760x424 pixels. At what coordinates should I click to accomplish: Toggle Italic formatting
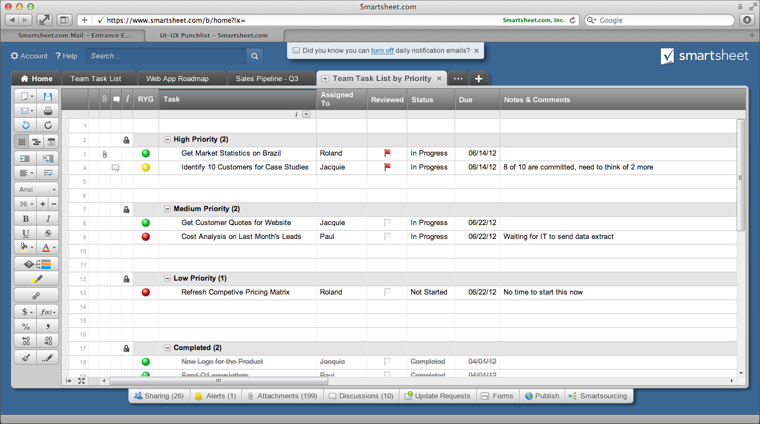[x=48, y=219]
